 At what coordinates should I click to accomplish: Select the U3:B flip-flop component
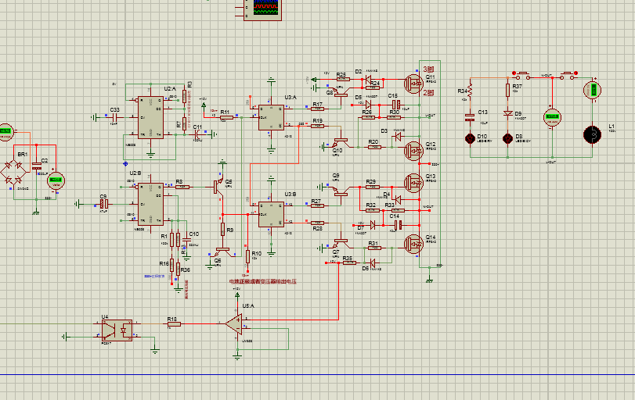point(272,215)
